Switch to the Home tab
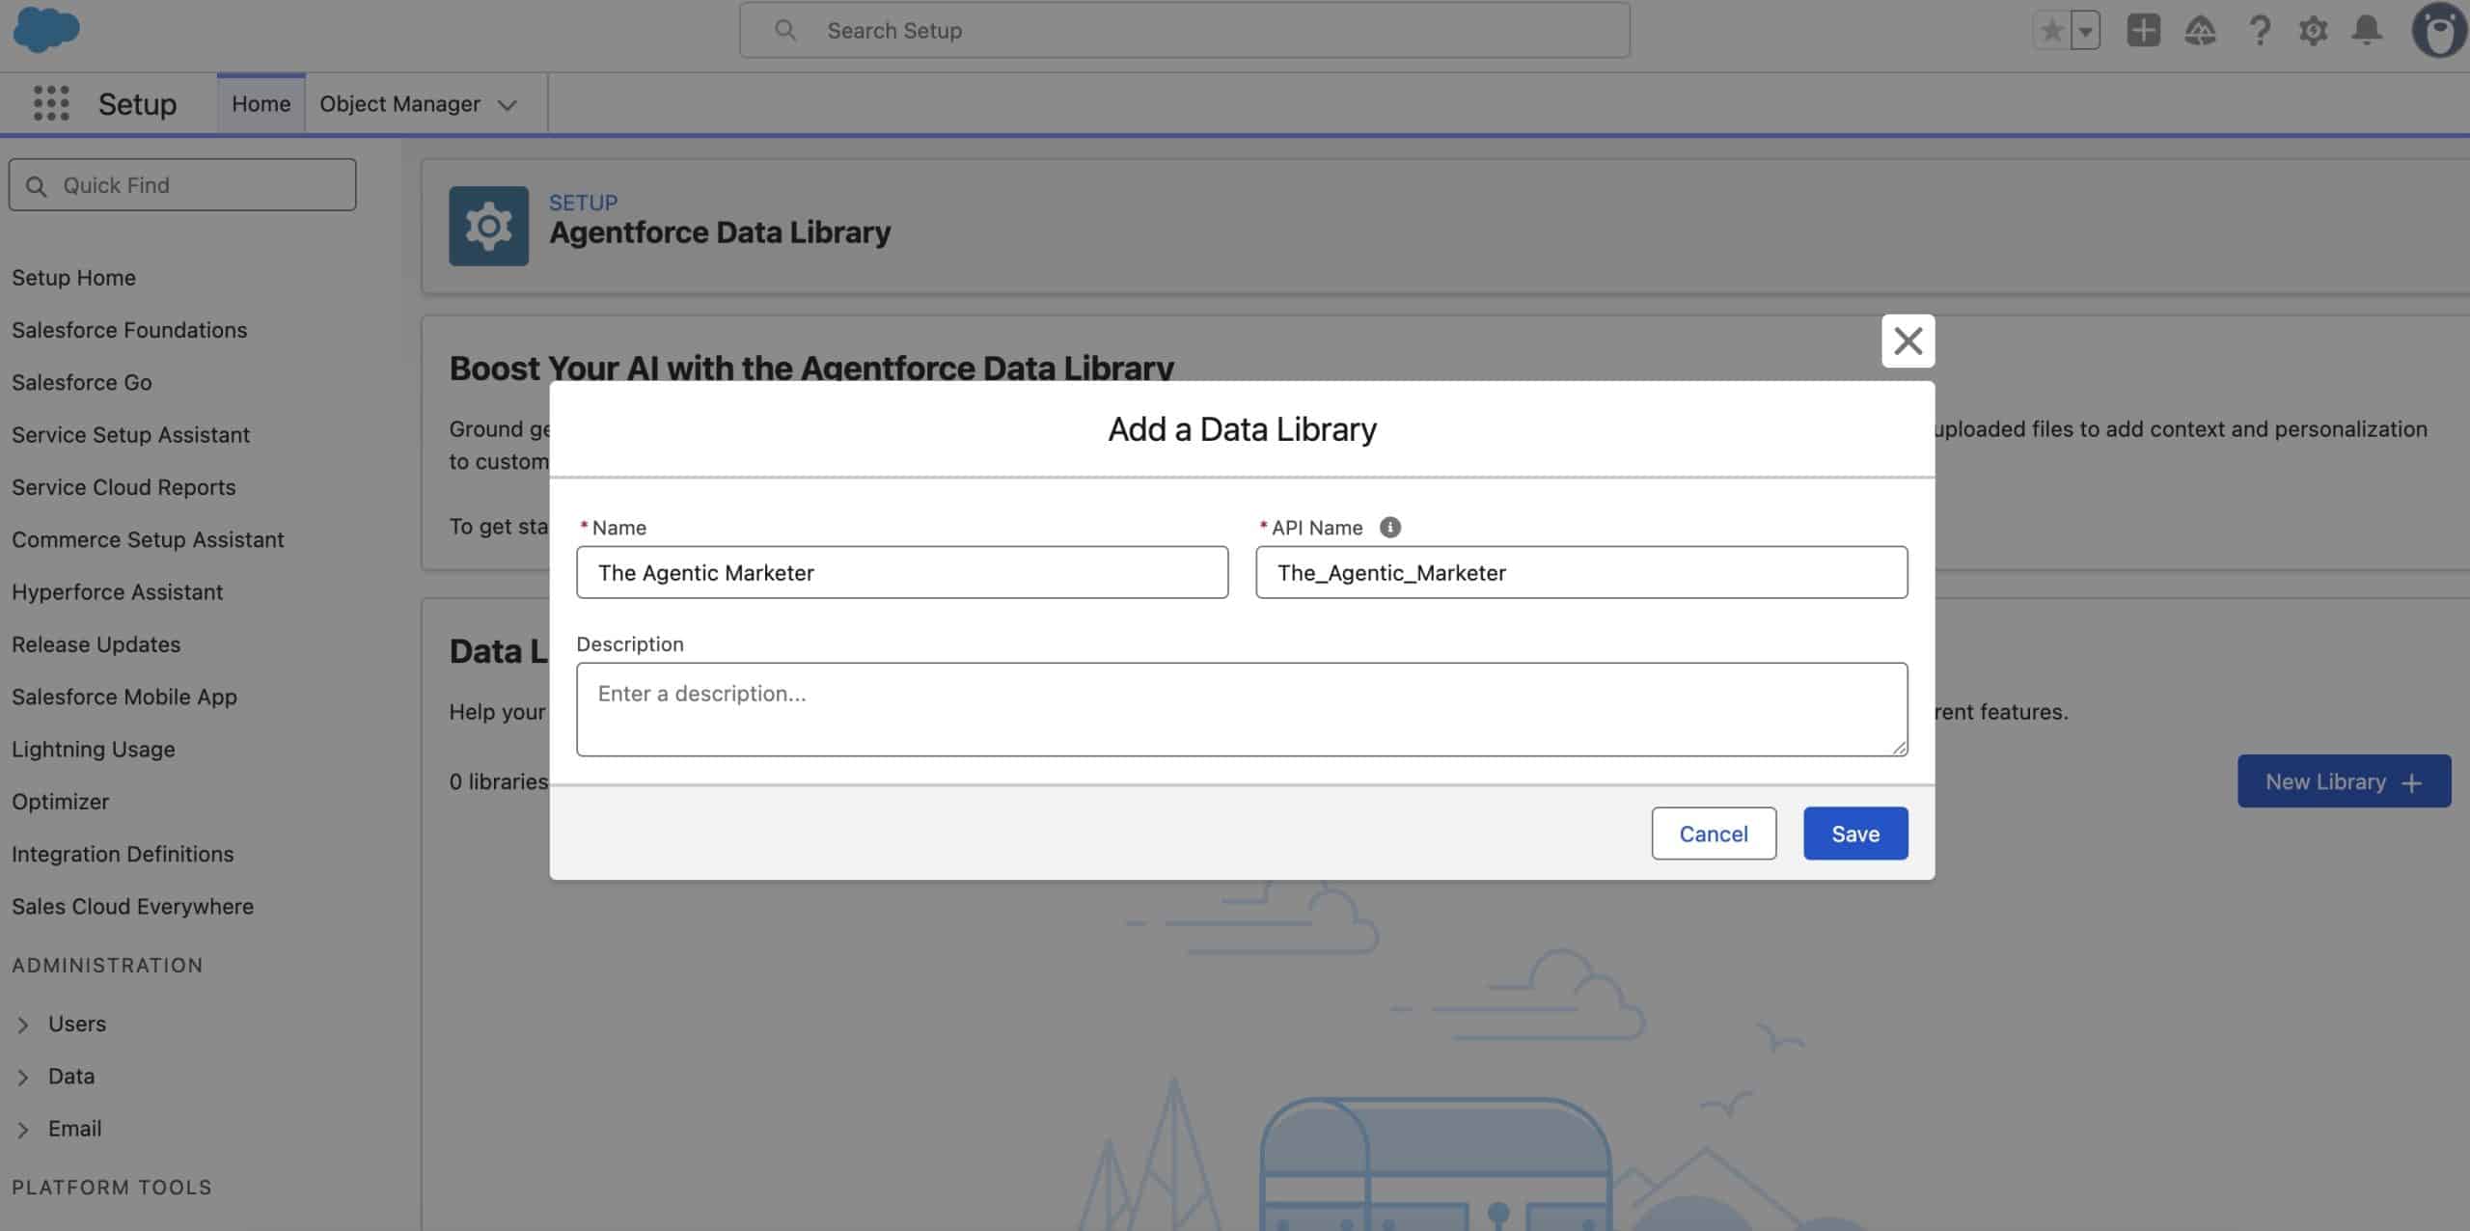This screenshot has height=1231, width=2470. click(x=261, y=104)
